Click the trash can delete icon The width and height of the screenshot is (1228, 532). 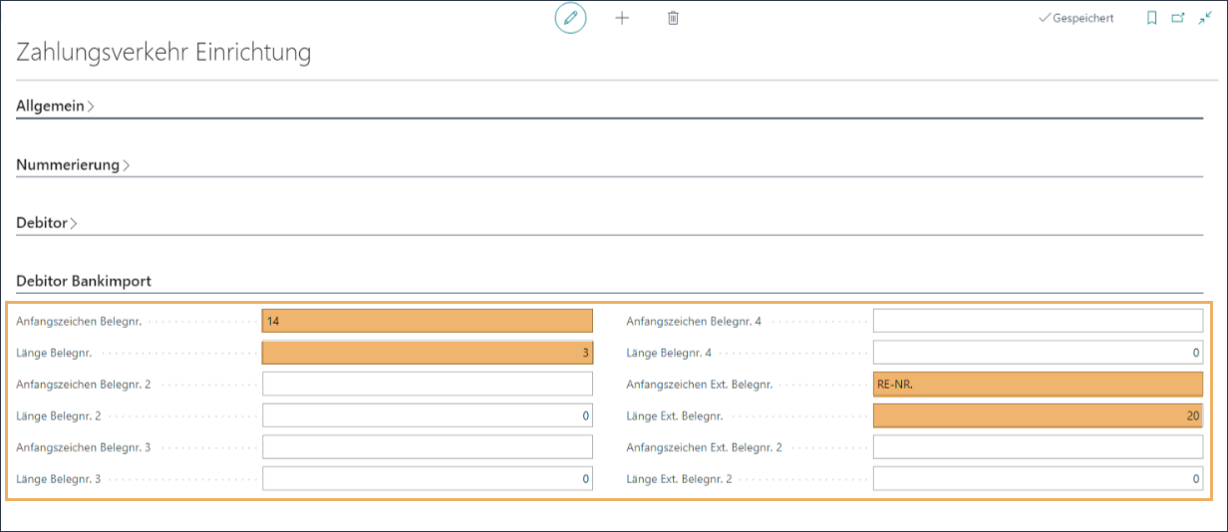click(x=673, y=18)
